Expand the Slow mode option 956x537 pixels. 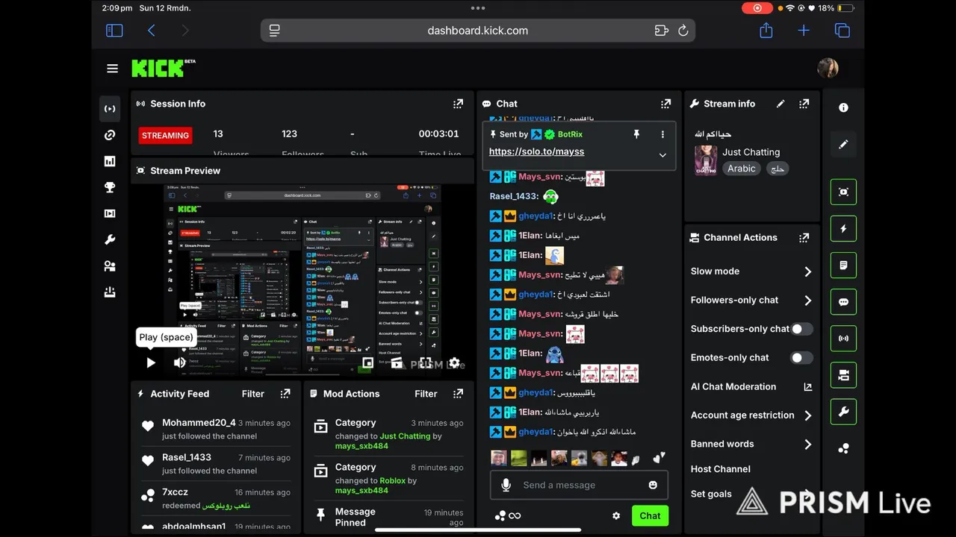click(x=807, y=271)
